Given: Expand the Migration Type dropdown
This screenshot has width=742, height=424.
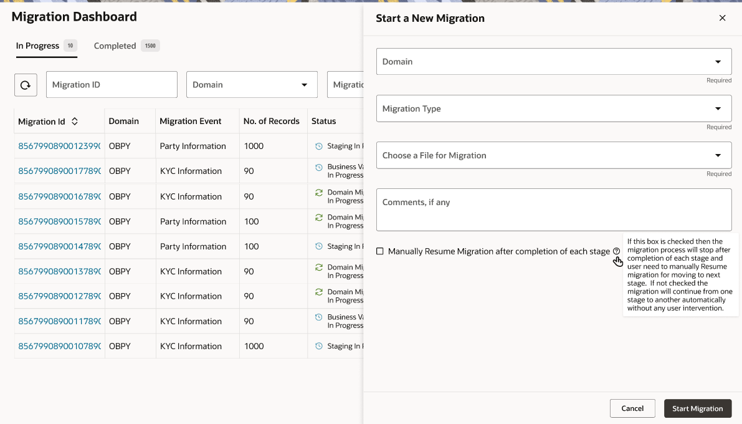Looking at the screenshot, I should coord(553,108).
